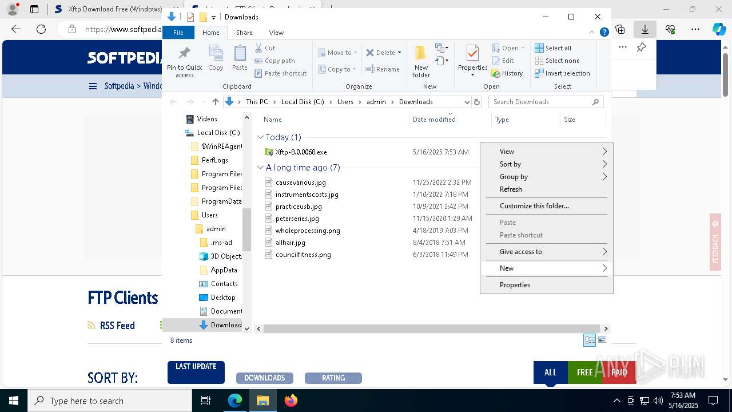The width and height of the screenshot is (732, 412).
Task: Refresh the Downloads address bar
Action: pos(477,102)
